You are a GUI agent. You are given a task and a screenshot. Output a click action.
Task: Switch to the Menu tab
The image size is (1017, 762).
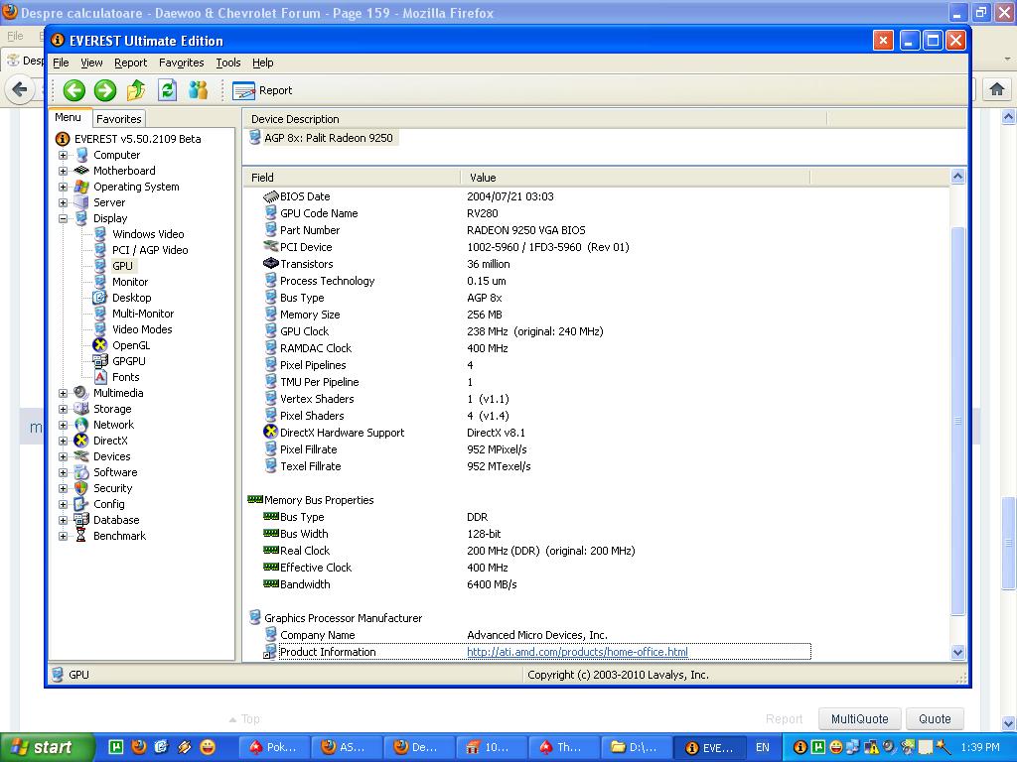(x=69, y=117)
